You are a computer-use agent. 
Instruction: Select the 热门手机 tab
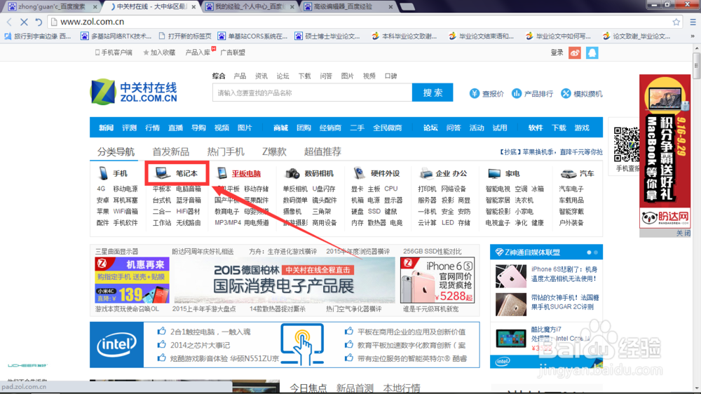(225, 151)
